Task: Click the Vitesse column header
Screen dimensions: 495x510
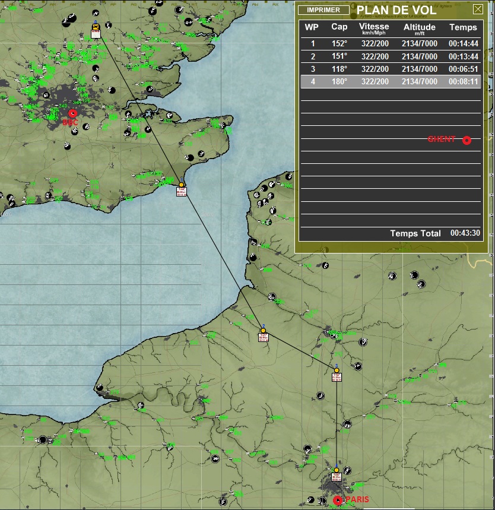Action: pos(374,28)
